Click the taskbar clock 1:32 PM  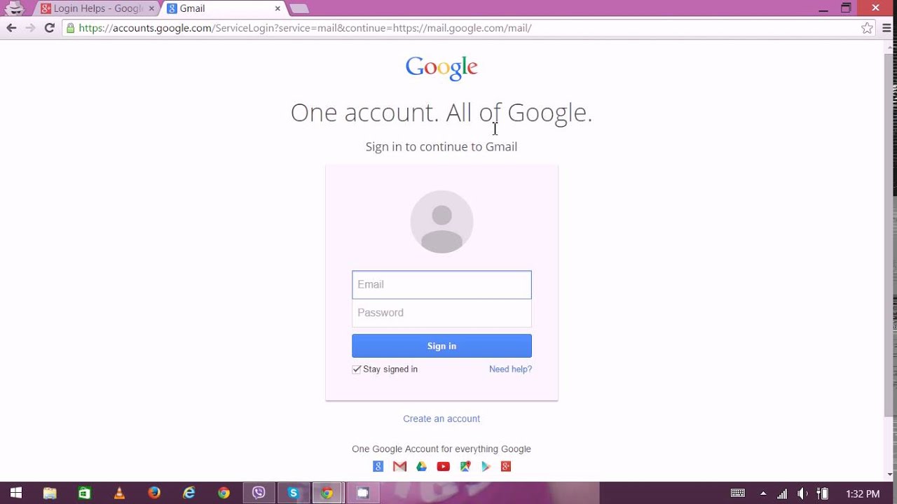click(863, 493)
